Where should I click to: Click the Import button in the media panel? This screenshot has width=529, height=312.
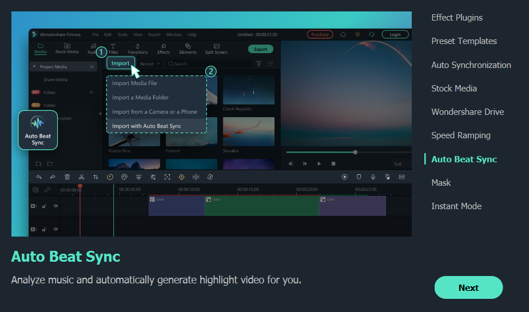point(121,63)
